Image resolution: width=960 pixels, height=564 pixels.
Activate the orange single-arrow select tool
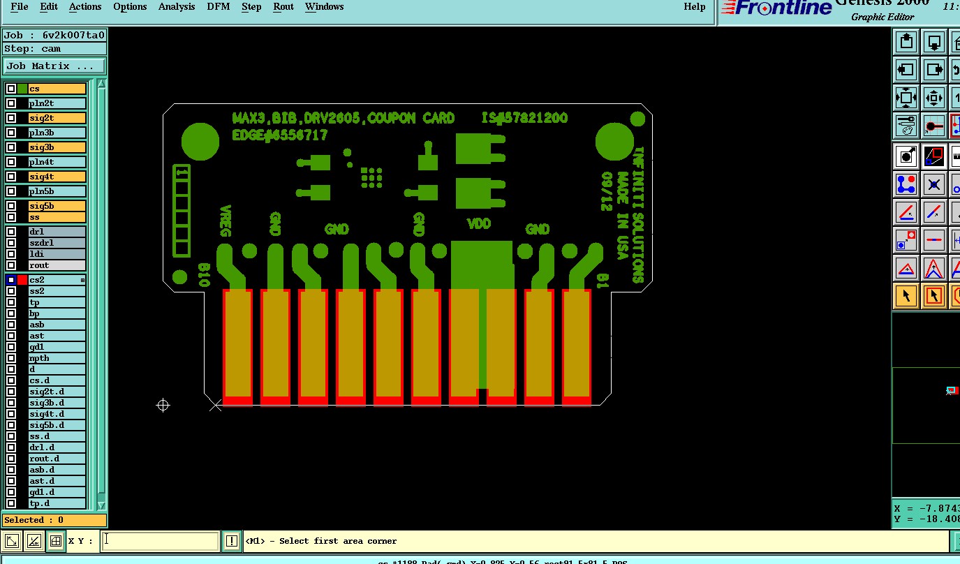[x=906, y=296]
